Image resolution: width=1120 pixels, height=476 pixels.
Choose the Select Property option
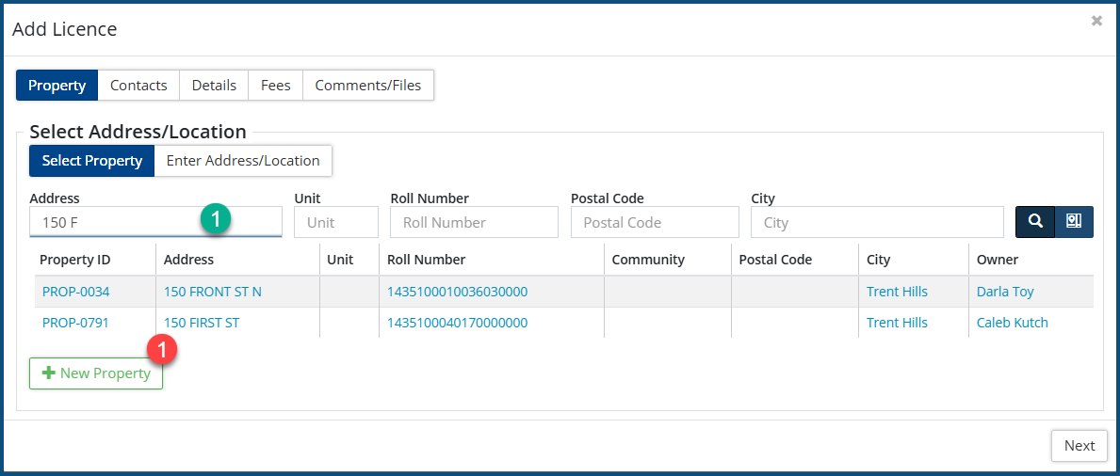click(x=91, y=160)
